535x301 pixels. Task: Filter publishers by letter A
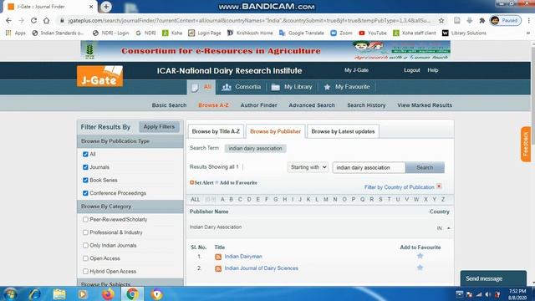pyautogui.click(x=222, y=199)
